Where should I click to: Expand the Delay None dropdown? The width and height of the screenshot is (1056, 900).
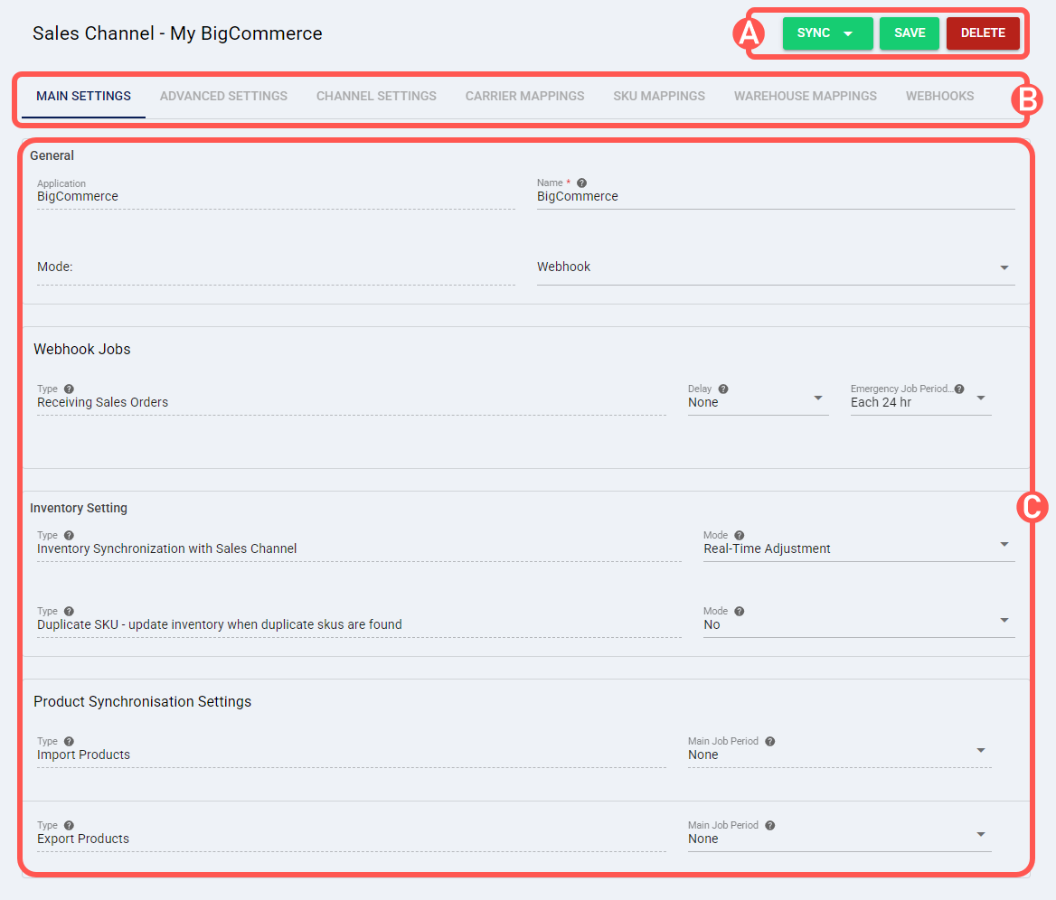[817, 398]
